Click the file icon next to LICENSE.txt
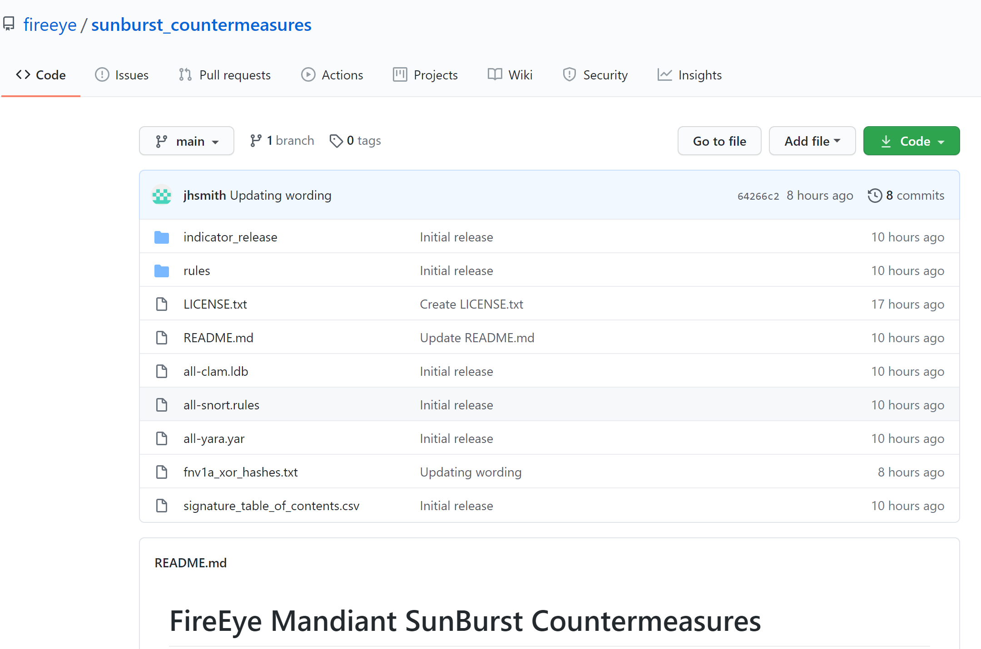The height and width of the screenshot is (649, 981). click(162, 304)
